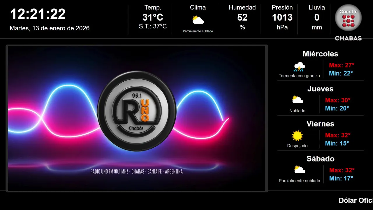Image resolution: width=373 pixels, height=210 pixels.
Task: Click Sábado partly cloudy weather icon
Action: pyautogui.click(x=299, y=170)
